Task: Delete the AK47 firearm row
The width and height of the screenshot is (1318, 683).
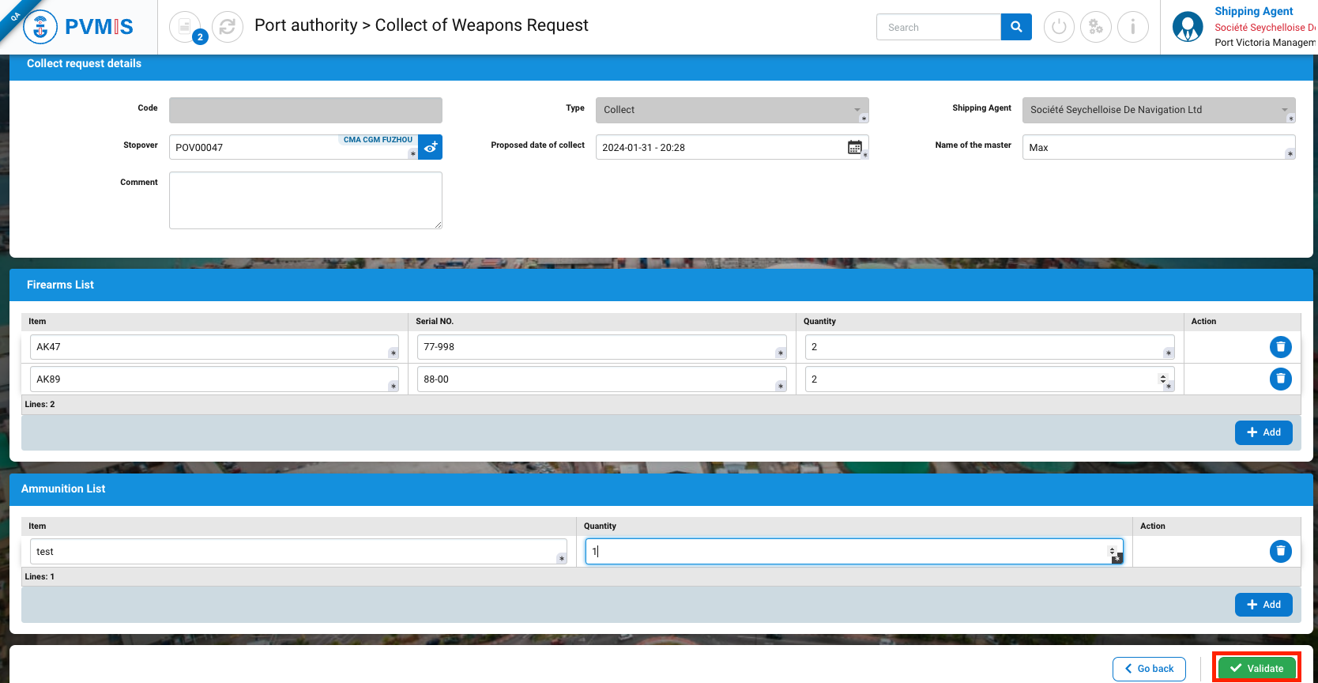Action: [x=1280, y=347]
